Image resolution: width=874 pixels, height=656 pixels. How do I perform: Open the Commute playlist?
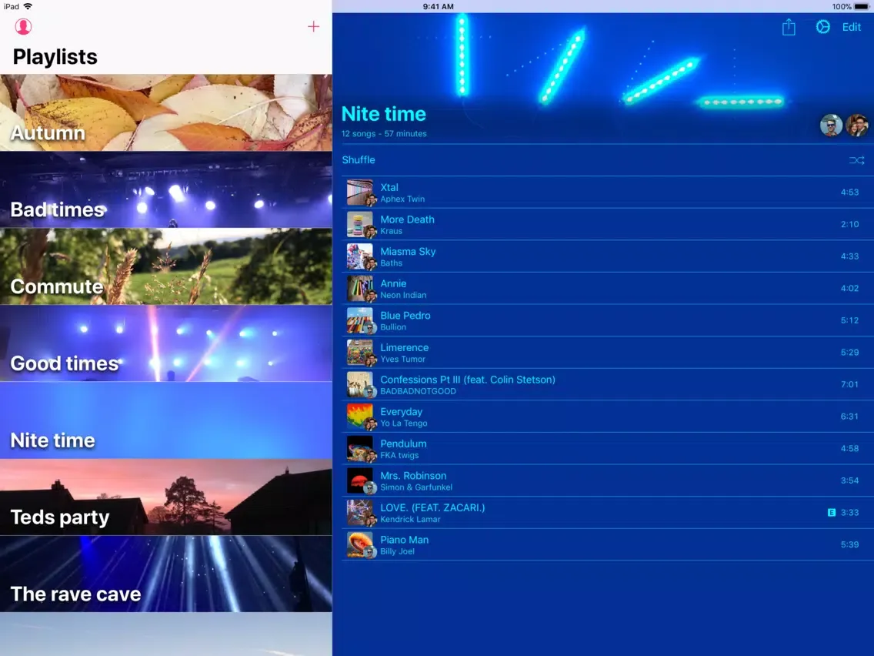point(166,266)
